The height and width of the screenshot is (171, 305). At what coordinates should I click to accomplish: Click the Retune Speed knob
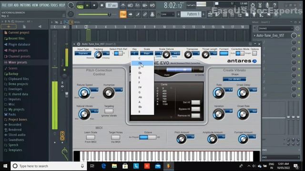click(84, 93)
